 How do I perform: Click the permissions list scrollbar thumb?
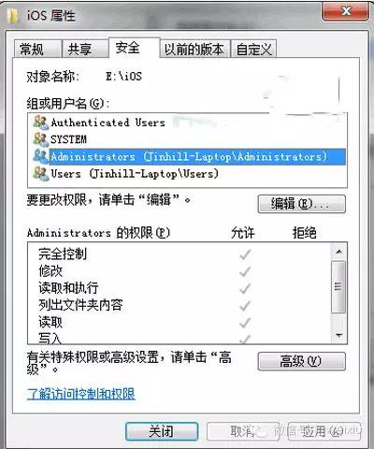coord(338,286)
